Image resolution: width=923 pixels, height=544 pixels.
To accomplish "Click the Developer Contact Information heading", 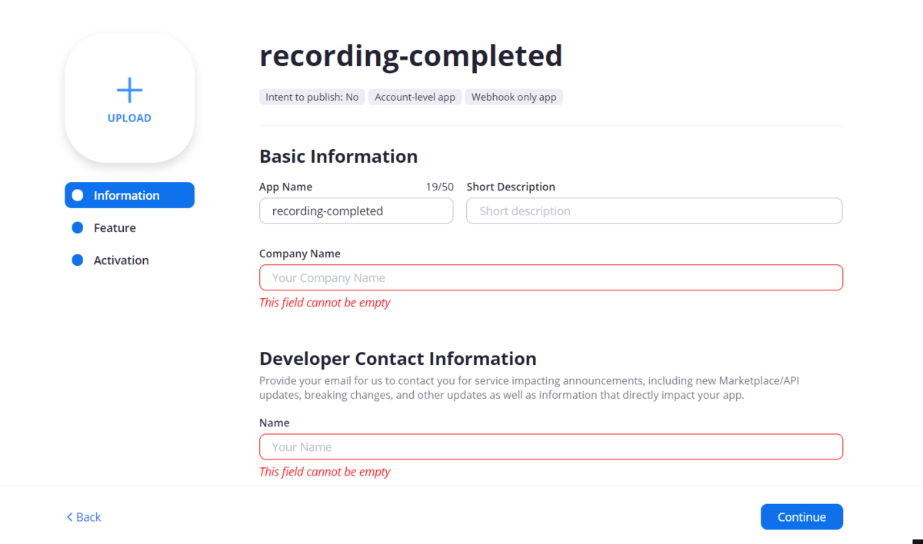I will coord(398,358).
